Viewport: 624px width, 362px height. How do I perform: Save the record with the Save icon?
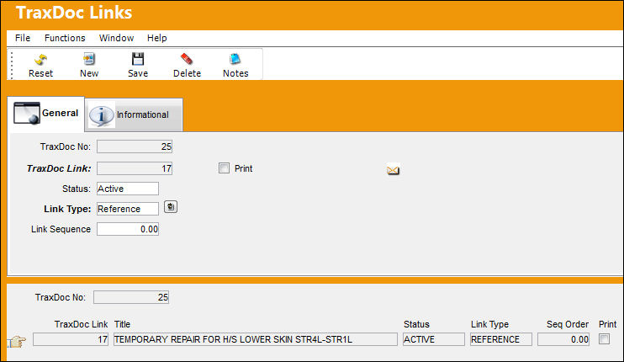point(138,66)
